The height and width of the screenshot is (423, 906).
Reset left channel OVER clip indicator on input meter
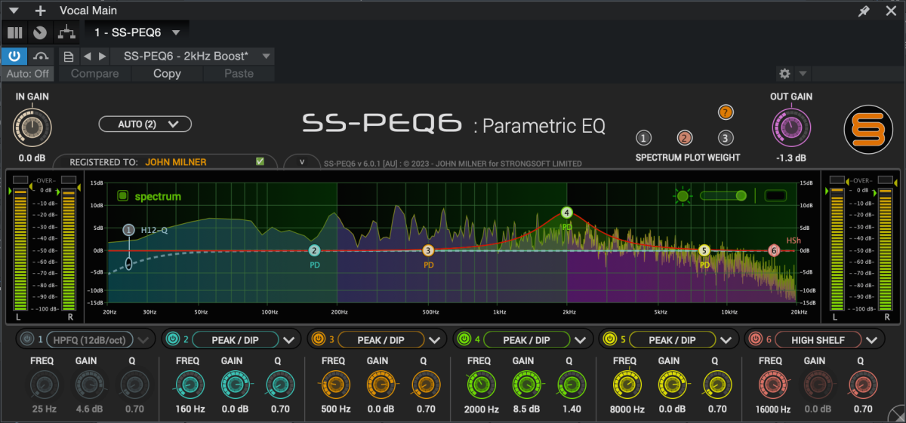(x=20, y=180)
